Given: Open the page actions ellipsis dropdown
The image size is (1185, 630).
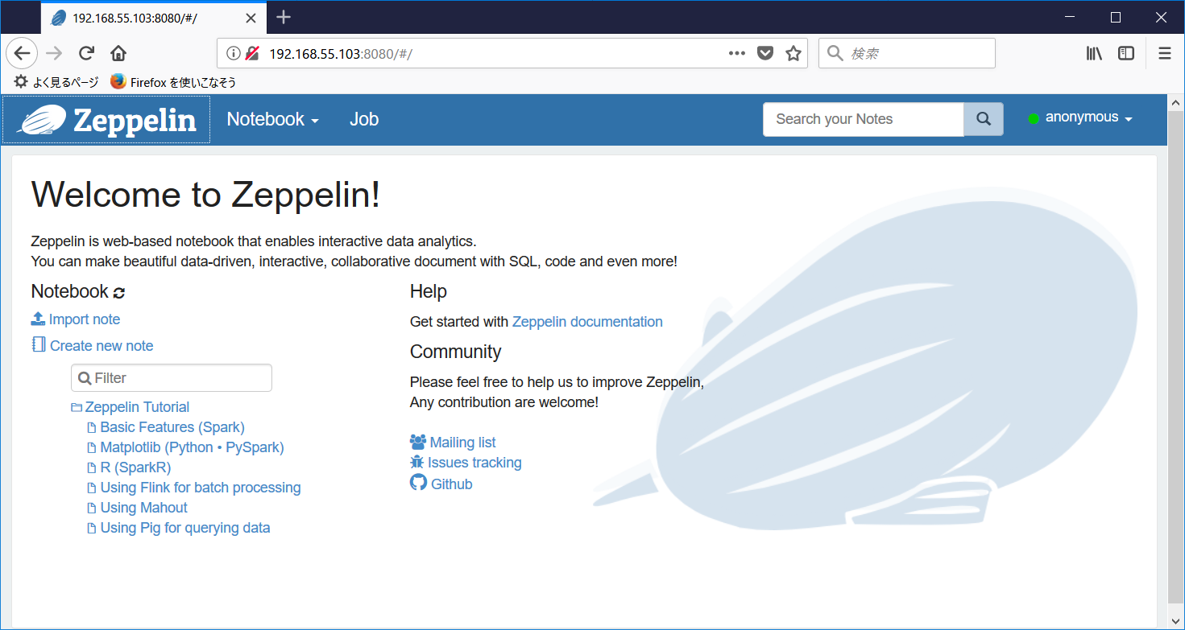Looking at the screenshot, I should coord(736,52).
